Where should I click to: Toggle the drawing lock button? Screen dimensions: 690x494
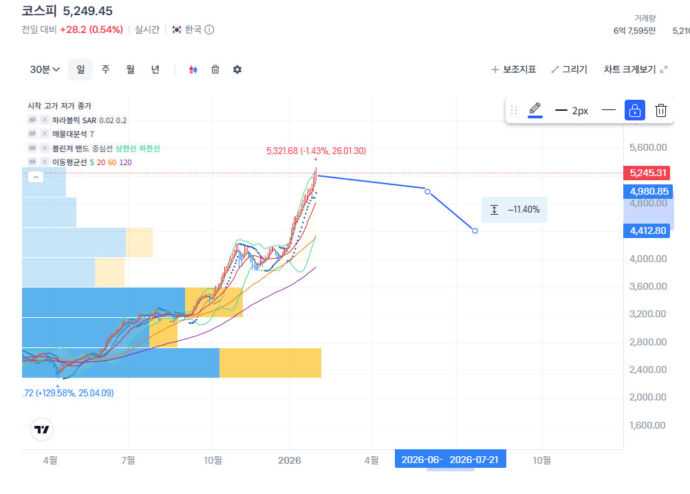coord(634,110)
